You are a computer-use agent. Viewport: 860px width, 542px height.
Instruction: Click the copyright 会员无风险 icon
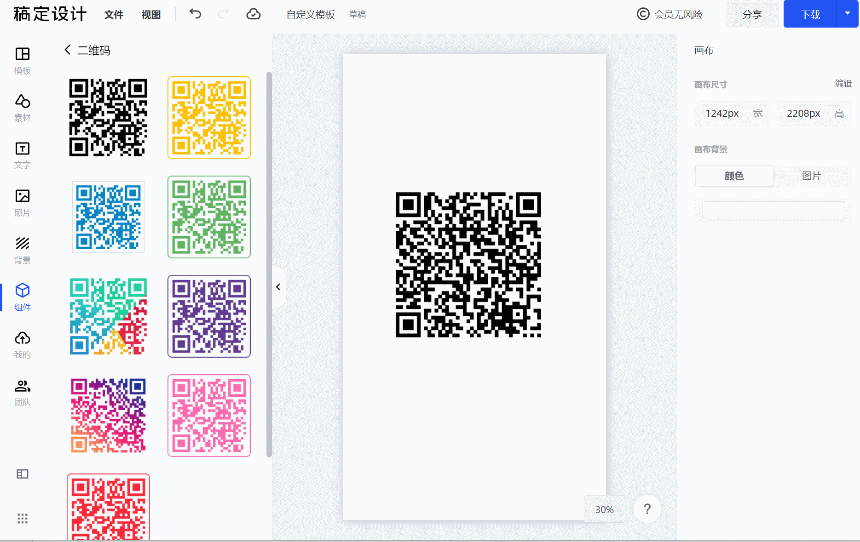coord(643,14)
